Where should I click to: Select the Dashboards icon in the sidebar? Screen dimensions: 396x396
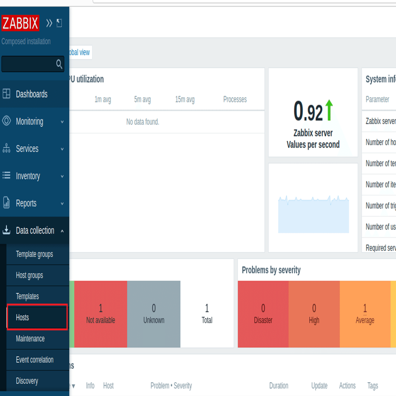(7, 94)
